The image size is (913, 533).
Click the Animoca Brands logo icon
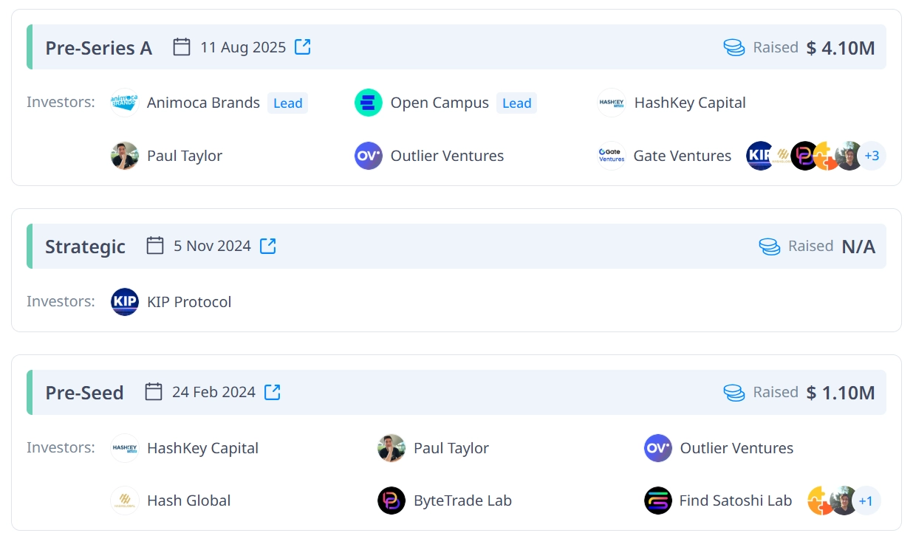coord(125,103)
